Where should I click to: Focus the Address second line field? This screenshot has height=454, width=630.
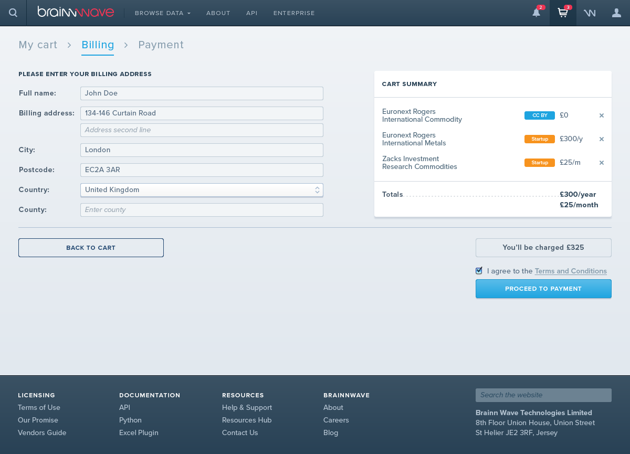202,130
